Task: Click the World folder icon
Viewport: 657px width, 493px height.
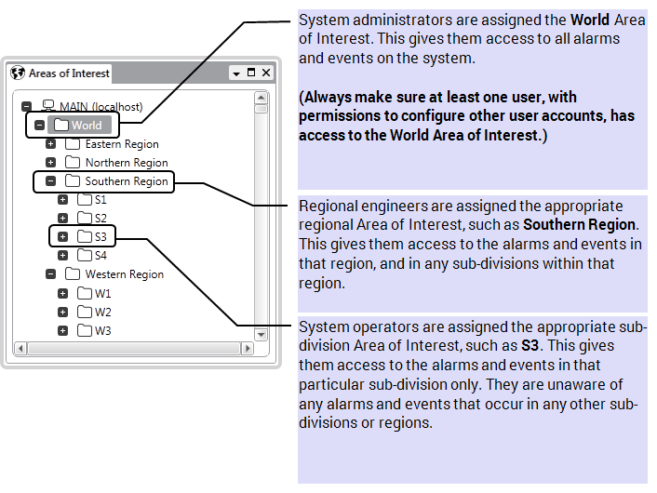Action: (61, 125)
